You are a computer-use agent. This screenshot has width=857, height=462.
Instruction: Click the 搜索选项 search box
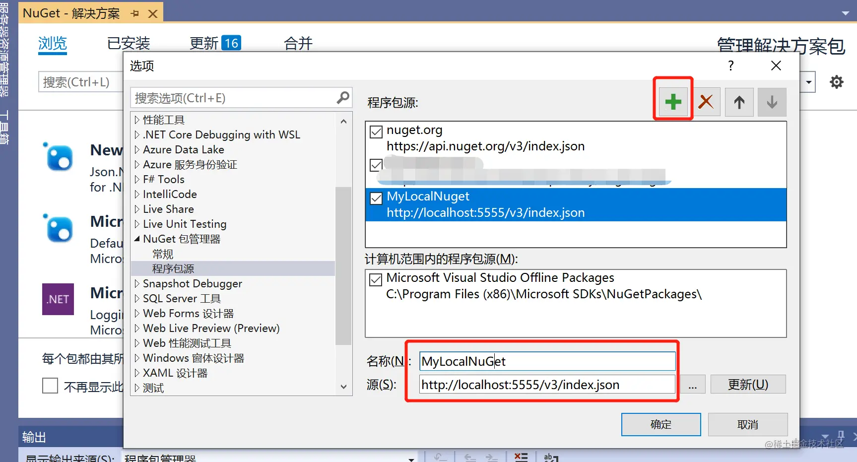coord(241,98)
